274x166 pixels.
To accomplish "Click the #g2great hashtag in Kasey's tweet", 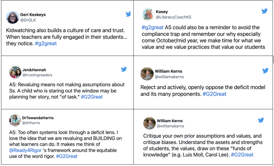I will pyautogui.click(x=153, y=27).
